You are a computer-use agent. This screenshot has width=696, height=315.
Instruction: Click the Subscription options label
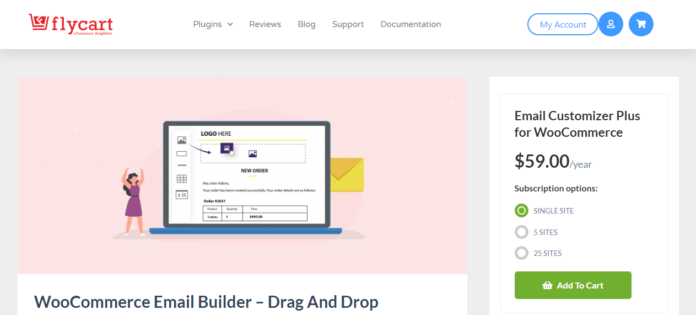tap(556, 189)
